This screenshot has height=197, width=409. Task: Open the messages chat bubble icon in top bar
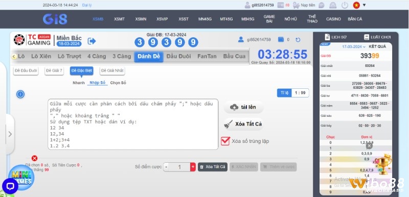[322, 5]
